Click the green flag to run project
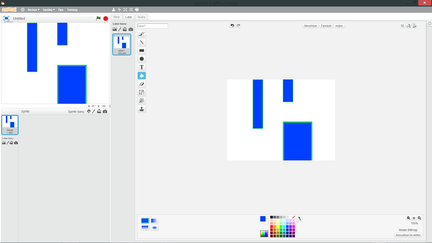Image resolution: width=432 pixels, height=243 pixels. pos(98,18)
